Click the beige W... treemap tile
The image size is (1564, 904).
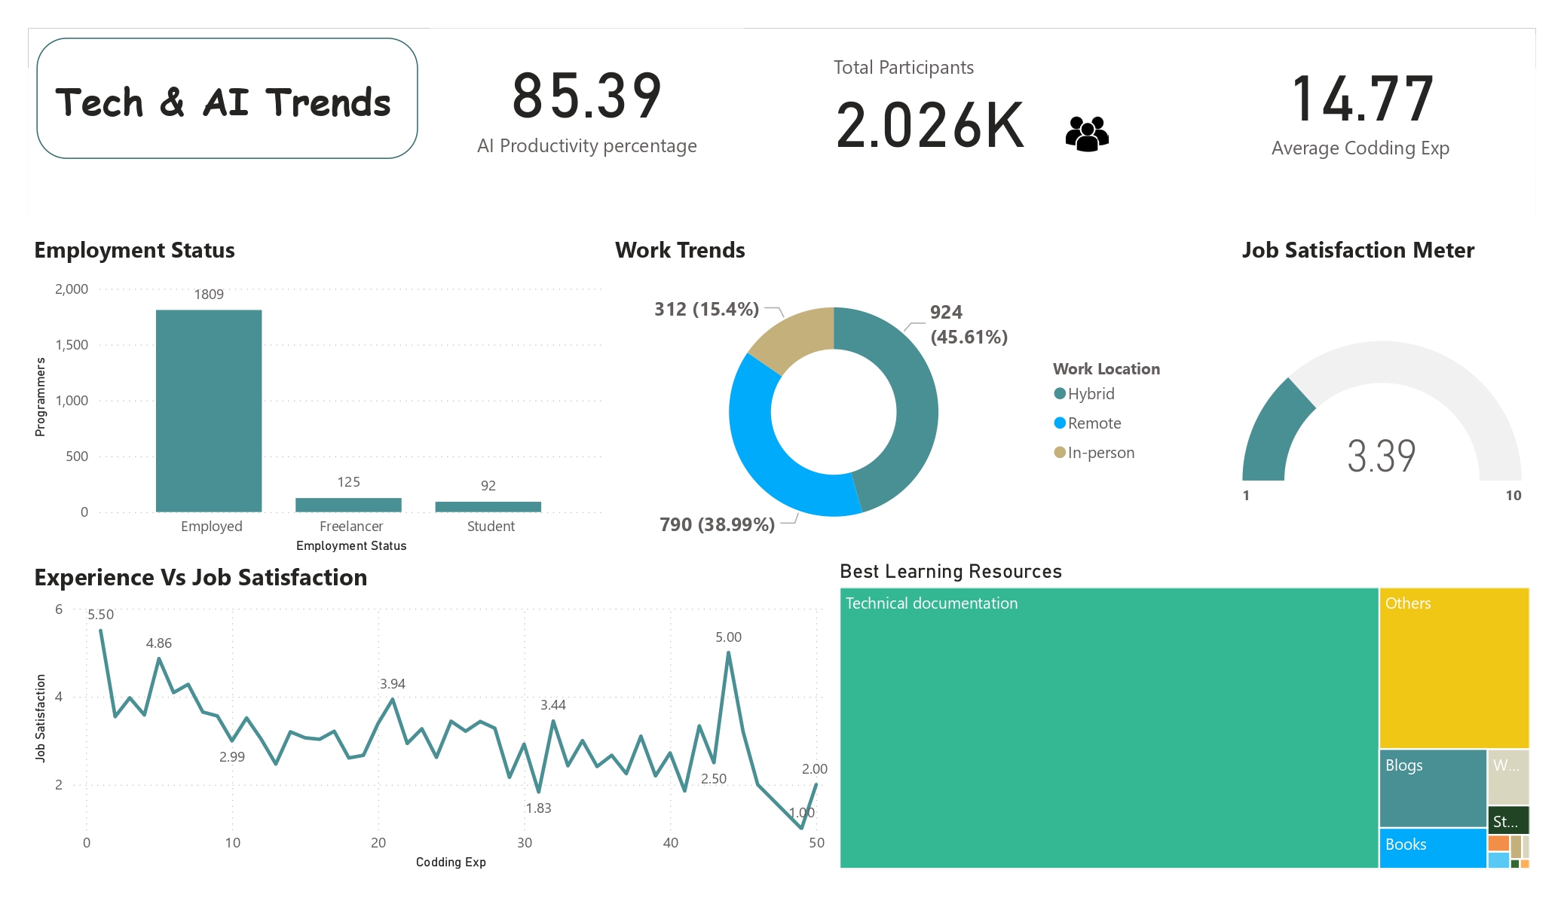[1509, 777]
